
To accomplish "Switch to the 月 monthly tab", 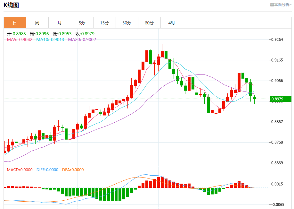I will (60, 23).
